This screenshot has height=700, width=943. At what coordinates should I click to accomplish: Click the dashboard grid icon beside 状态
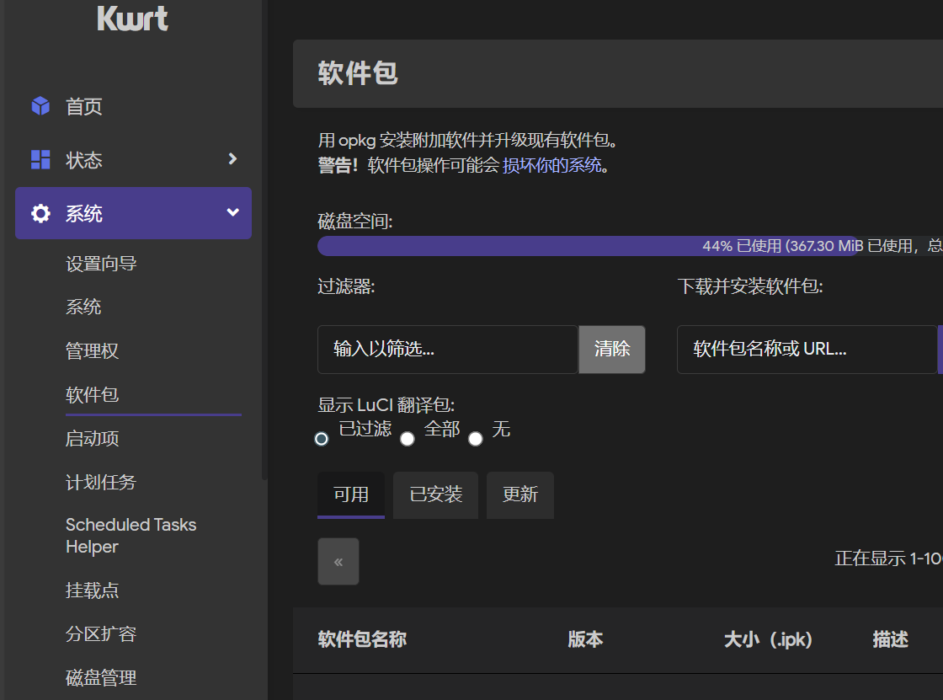[40, 159]
